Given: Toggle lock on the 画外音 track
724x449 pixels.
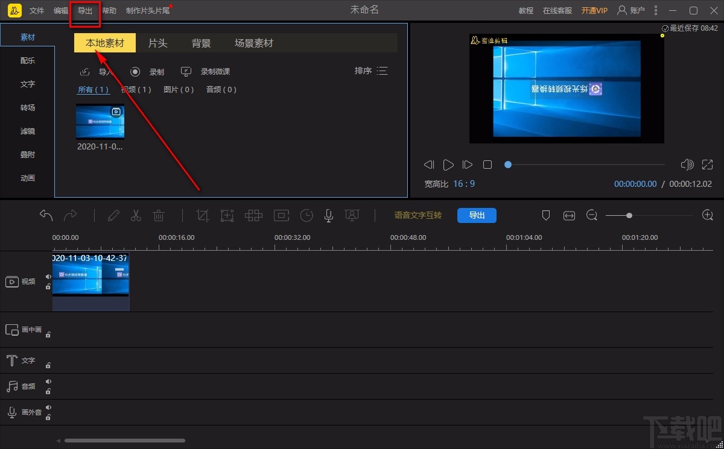Looking at the screenshot, I should point(48,417).
